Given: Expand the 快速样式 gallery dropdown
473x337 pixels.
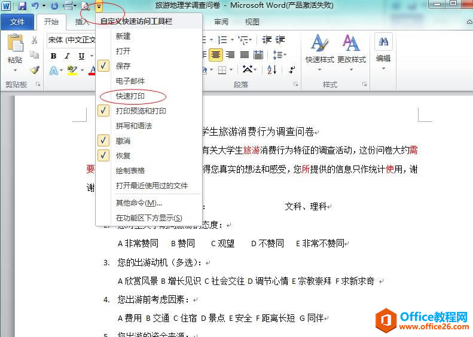Looking at the screenshot, I should coord(320,70).
